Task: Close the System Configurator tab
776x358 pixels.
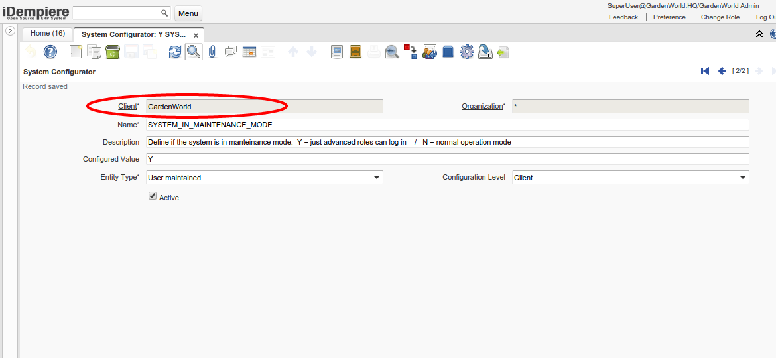Action: 196,35
